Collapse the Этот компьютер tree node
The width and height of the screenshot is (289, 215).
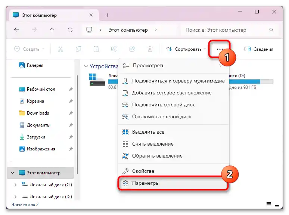coord(13,173)
